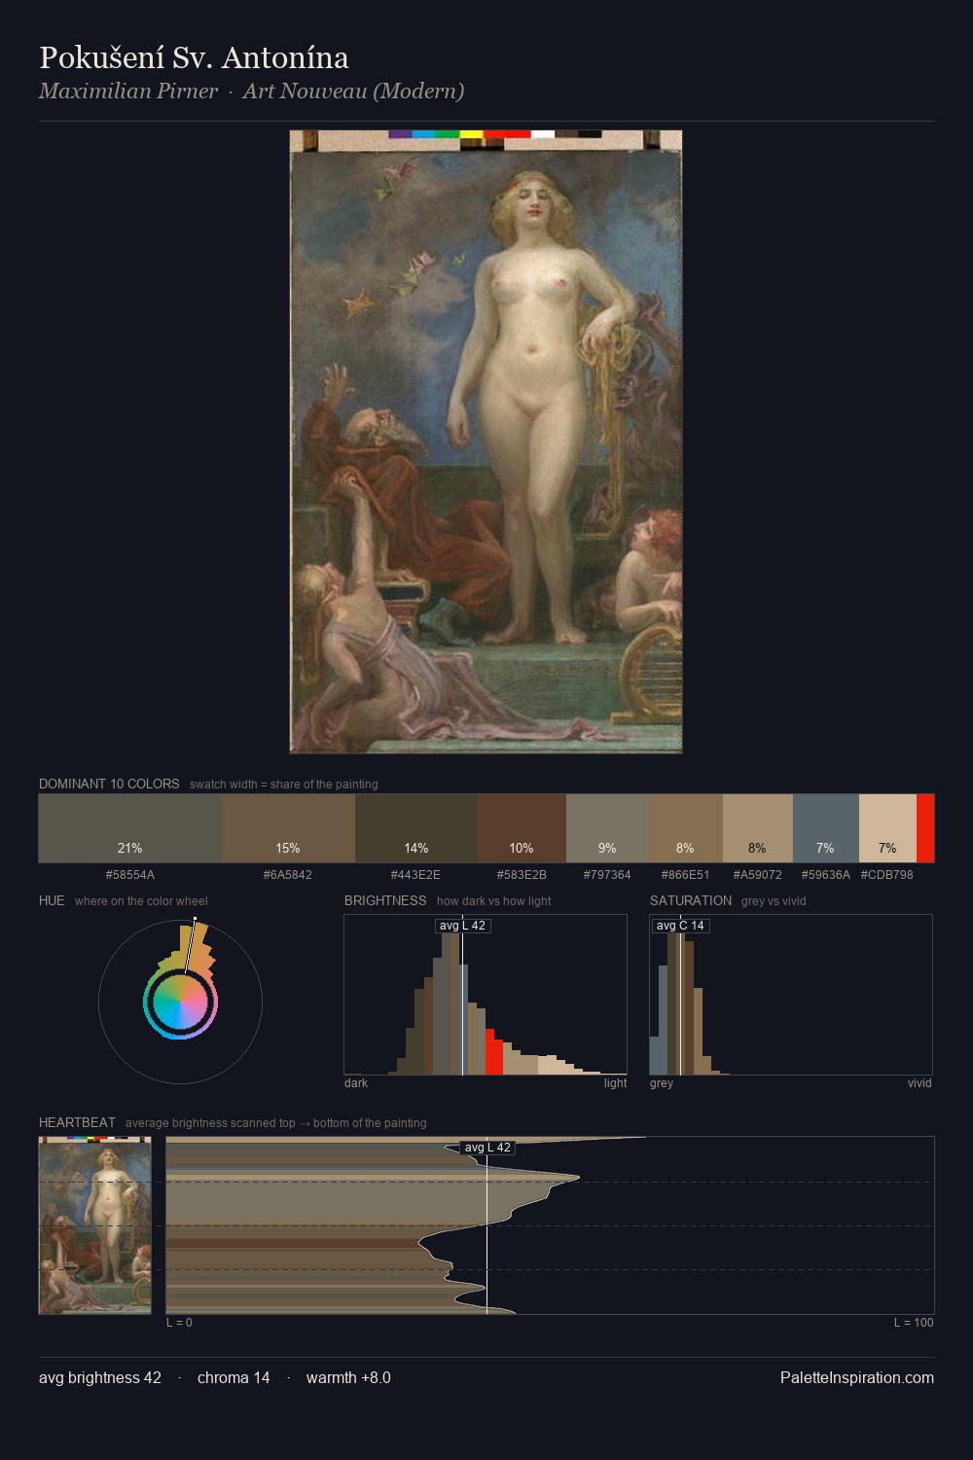
Task: Click the HUE section heading
Action: (52, 900)
